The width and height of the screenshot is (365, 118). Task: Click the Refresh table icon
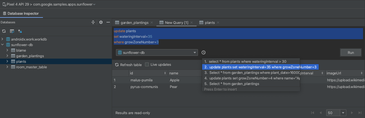(117, 65)
